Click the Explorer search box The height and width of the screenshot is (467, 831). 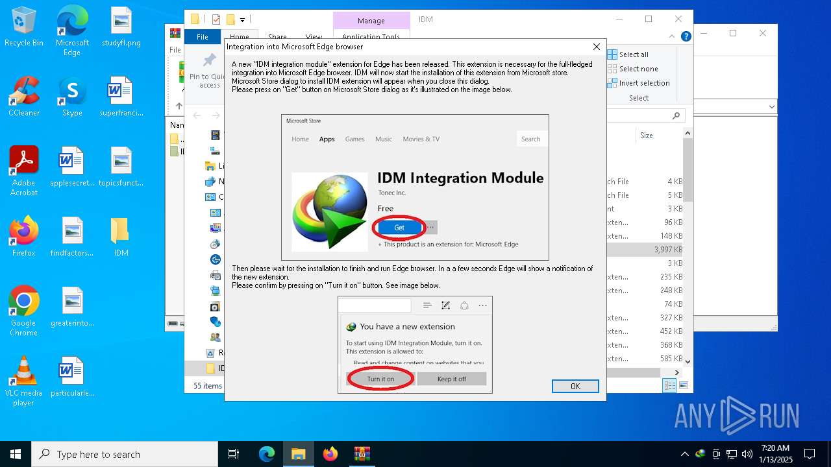646,115
